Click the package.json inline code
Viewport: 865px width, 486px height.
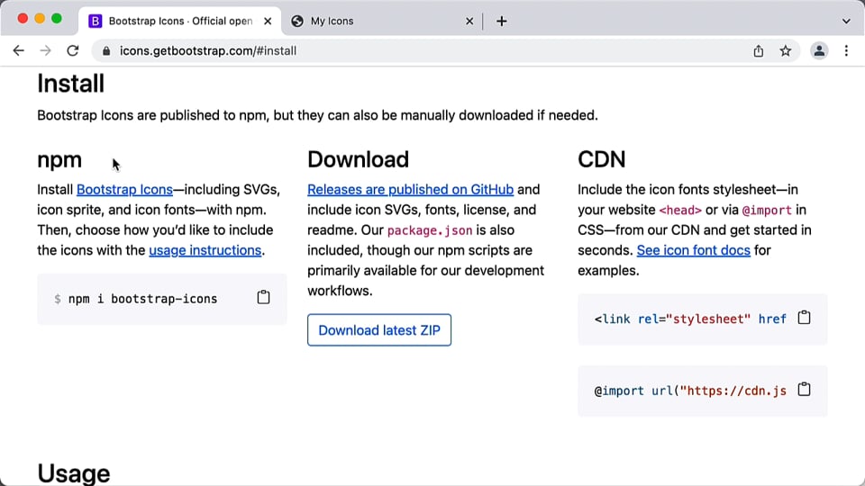pos(430,230)
